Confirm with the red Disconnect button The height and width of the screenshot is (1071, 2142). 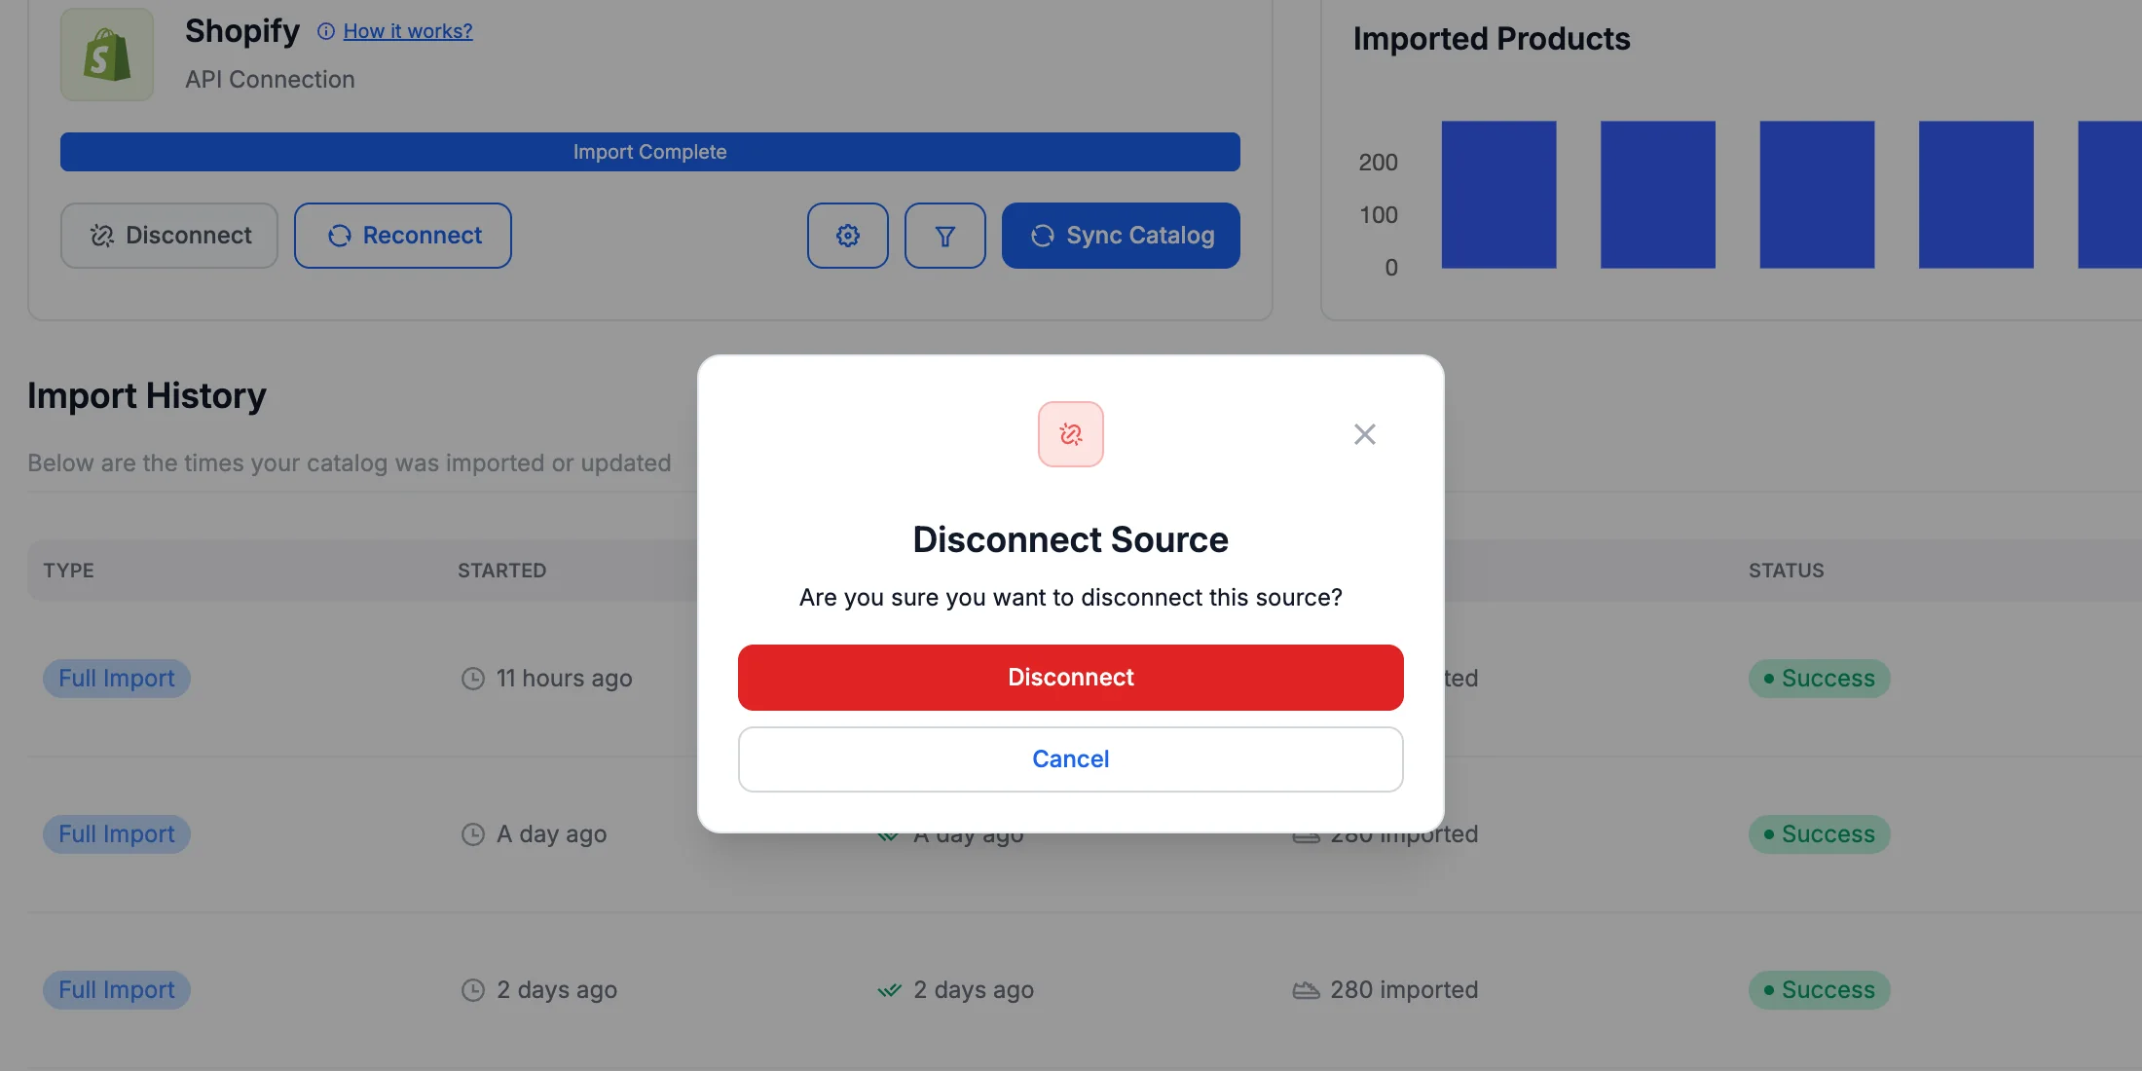coord(1070,678)
